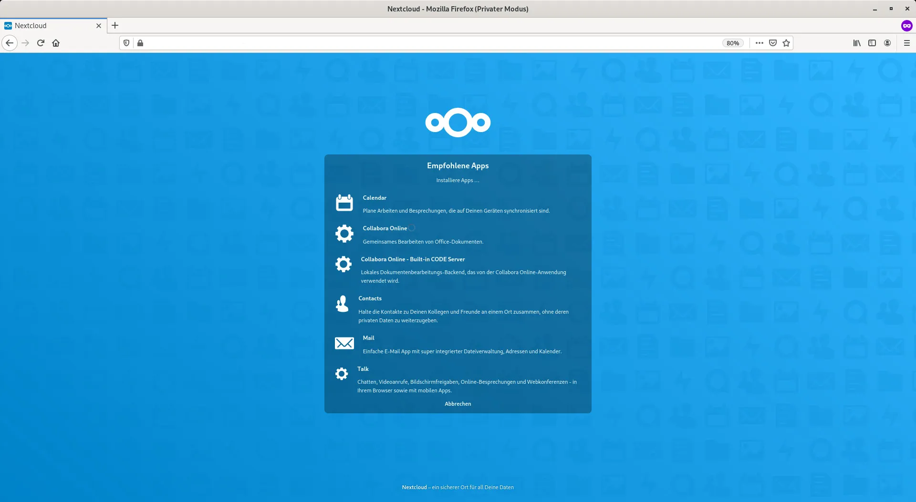The image size is (916, 502).
Task: Click the Contacts description 'Halte die Kontakte'
Action: [463, 316]
